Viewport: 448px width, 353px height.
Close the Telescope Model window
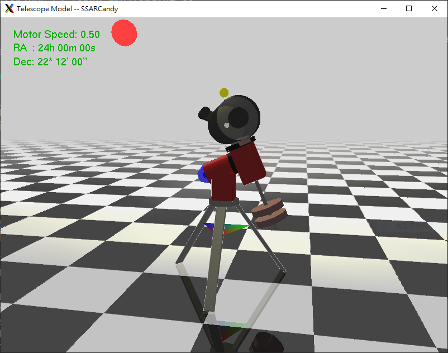point(434,8)
